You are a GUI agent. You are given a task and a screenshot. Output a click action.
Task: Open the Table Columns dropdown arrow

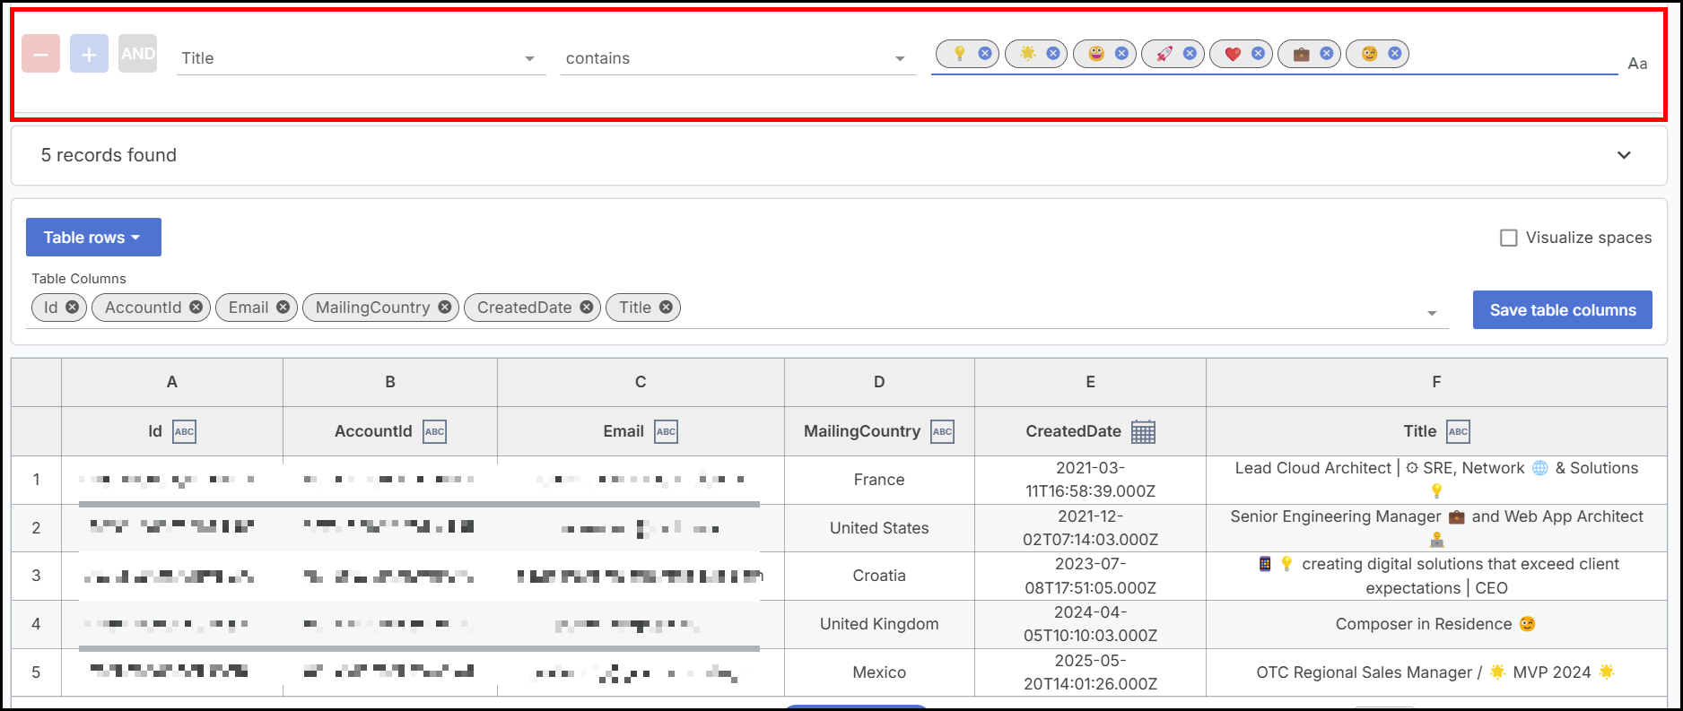pyautogui.click(x=1432, y=313)
